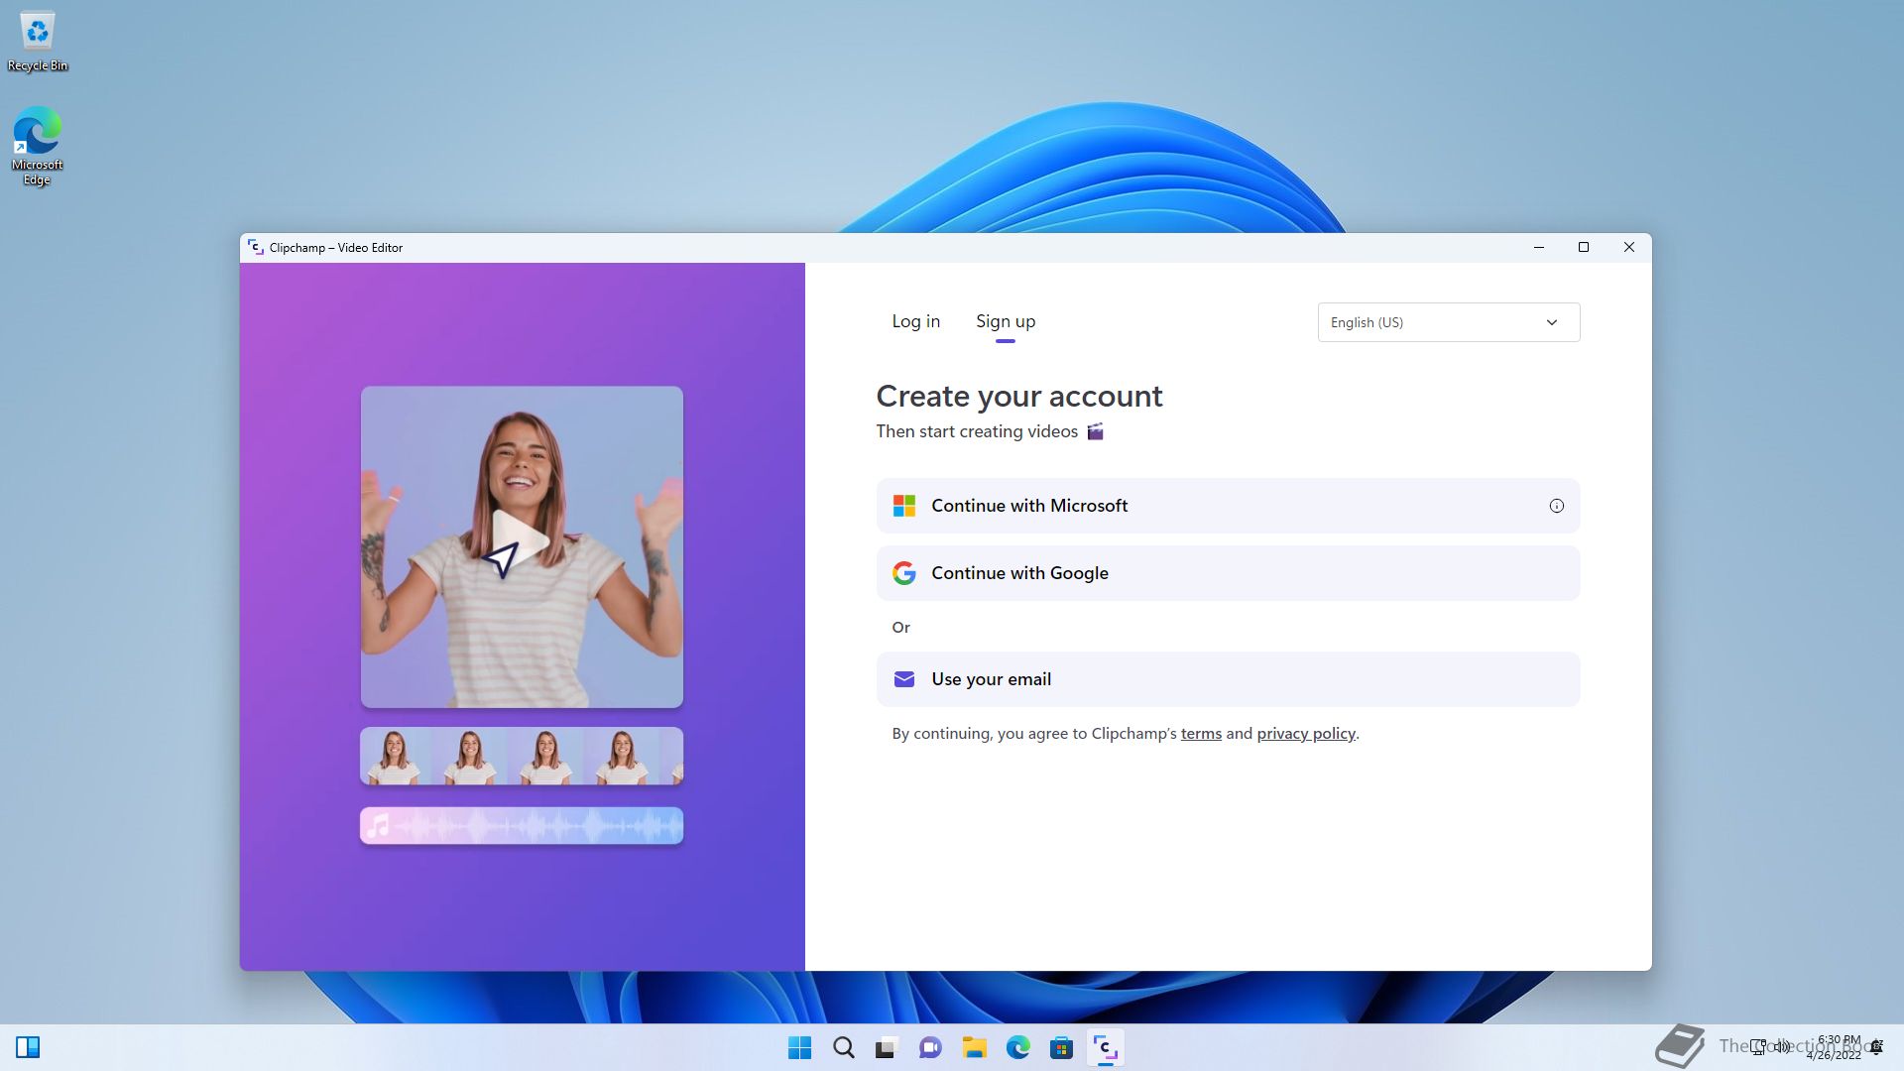This screenshot has width=1904, height=1071.
Task: Maximize the Clipchamp window
Action: [x=1584, y=247]
